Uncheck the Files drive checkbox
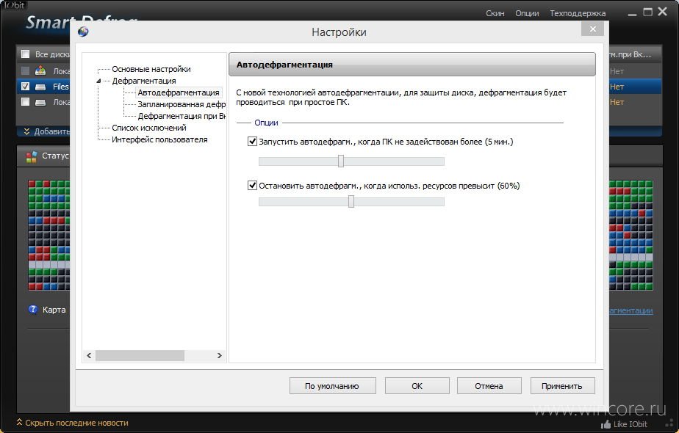Viewport: 679px width, 433px height. click(26, 87)
